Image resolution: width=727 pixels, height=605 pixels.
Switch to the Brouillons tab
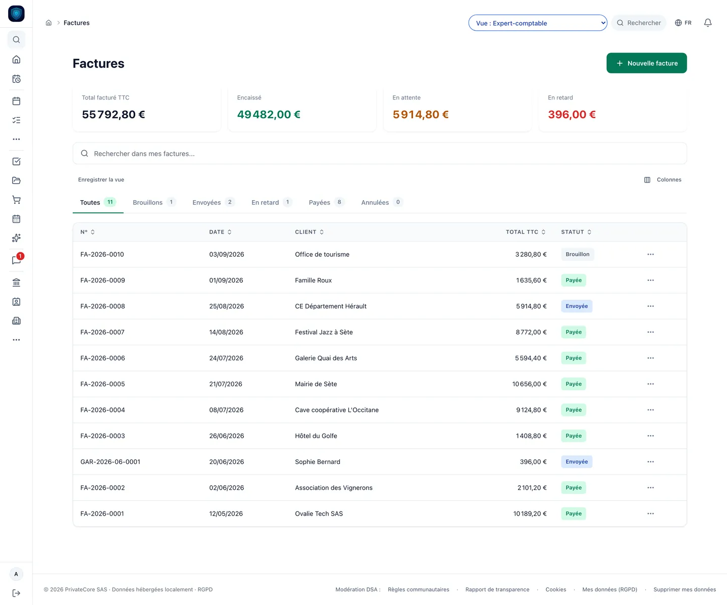point(154,202)
